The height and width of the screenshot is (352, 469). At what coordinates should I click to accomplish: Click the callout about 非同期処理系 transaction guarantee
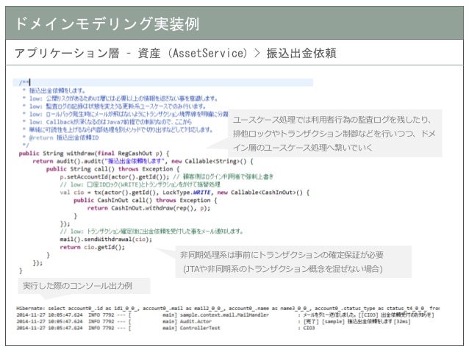click(293, 262)
